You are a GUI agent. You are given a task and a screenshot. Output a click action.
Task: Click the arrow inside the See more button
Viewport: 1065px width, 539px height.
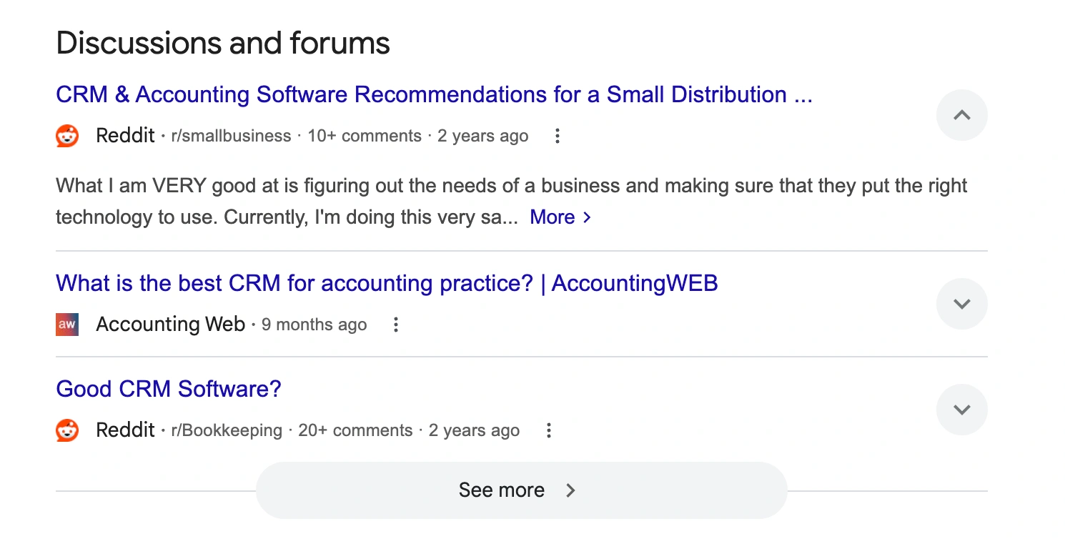[x=570, y=490]
